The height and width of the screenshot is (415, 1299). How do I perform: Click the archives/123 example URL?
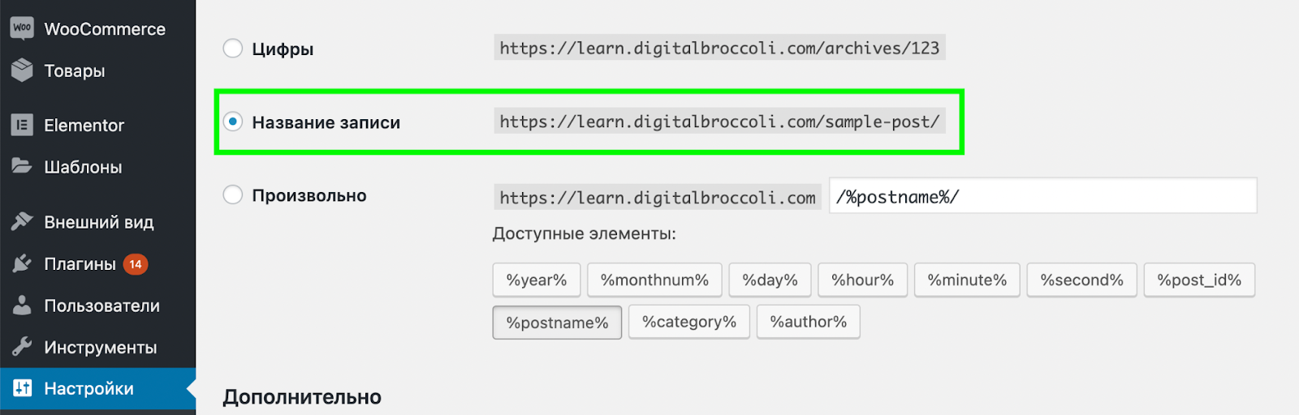click(x=719, y=48)
